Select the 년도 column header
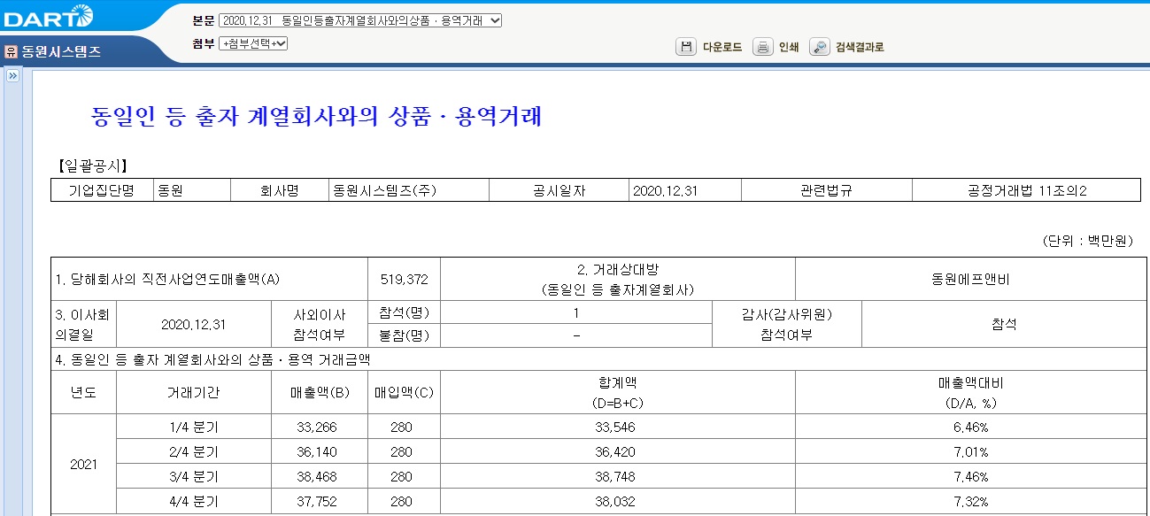Viewport: 1150px width, 516px height. click(83, 392)
